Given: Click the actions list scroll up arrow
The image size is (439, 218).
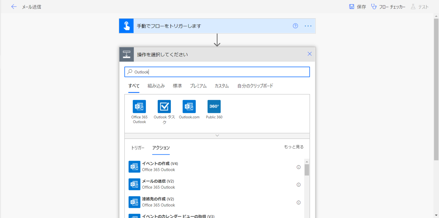Looking at the screenshot, I should pos(307,161).
